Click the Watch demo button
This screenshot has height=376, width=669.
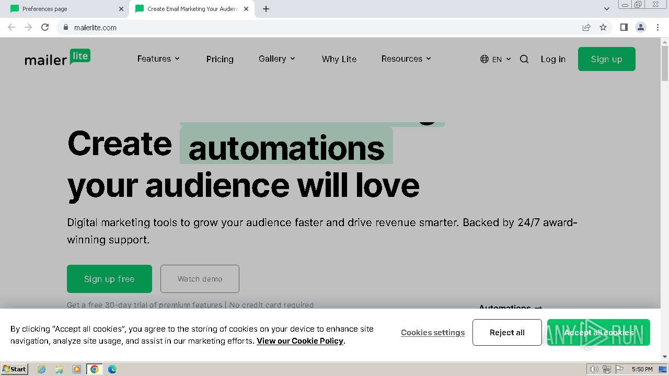(x=200, y=279)
